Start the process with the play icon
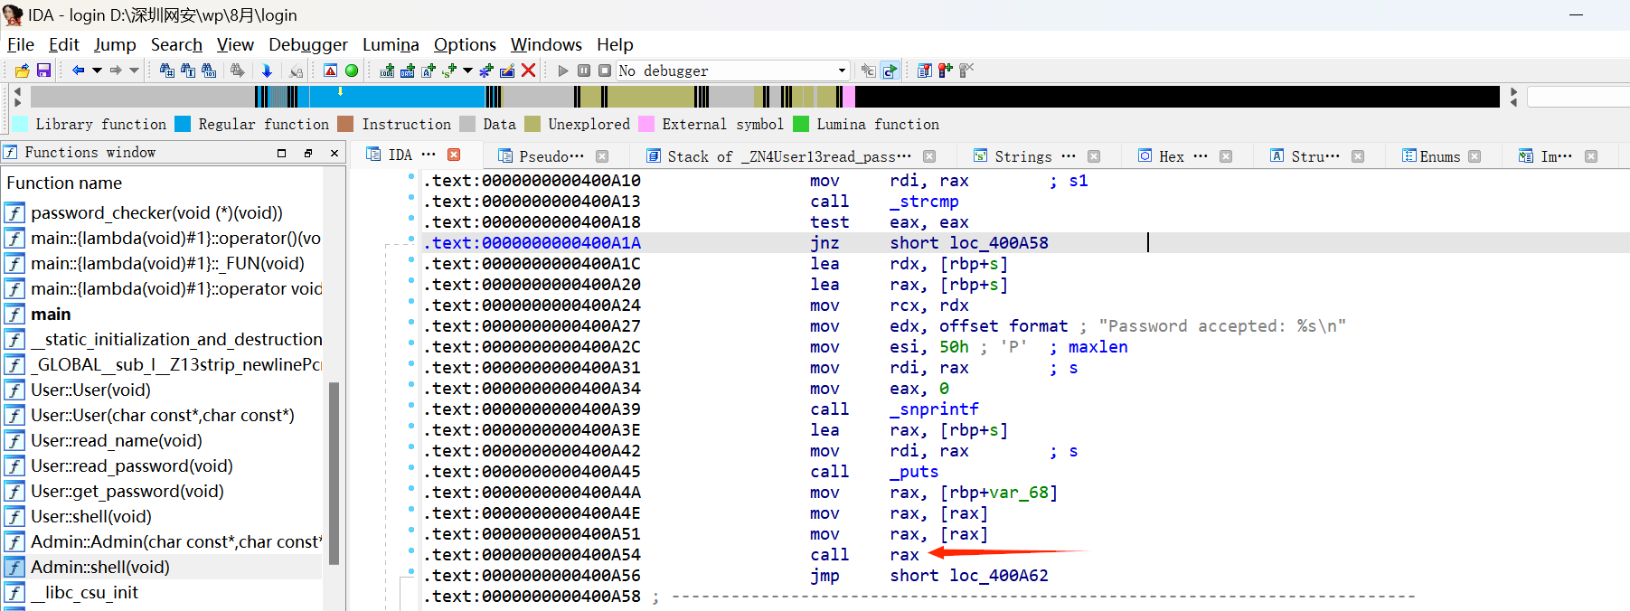This screenshot has width=1630, height=611. pos(563,70)
